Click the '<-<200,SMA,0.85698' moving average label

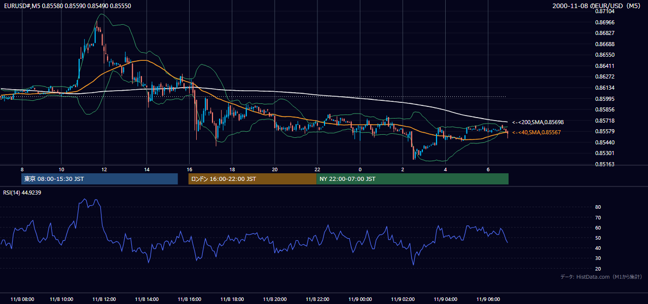[x=537, y=122]
